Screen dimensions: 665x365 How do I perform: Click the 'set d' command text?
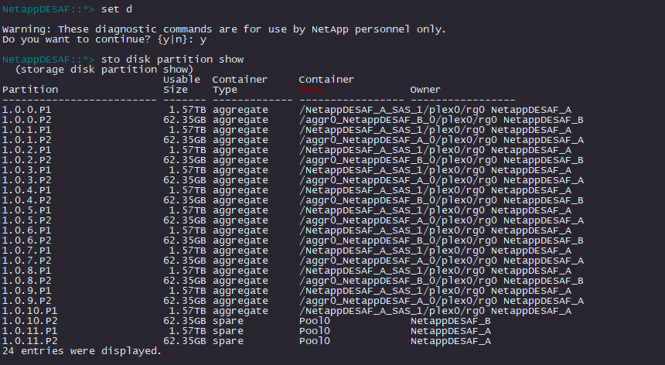click(116, 9)
